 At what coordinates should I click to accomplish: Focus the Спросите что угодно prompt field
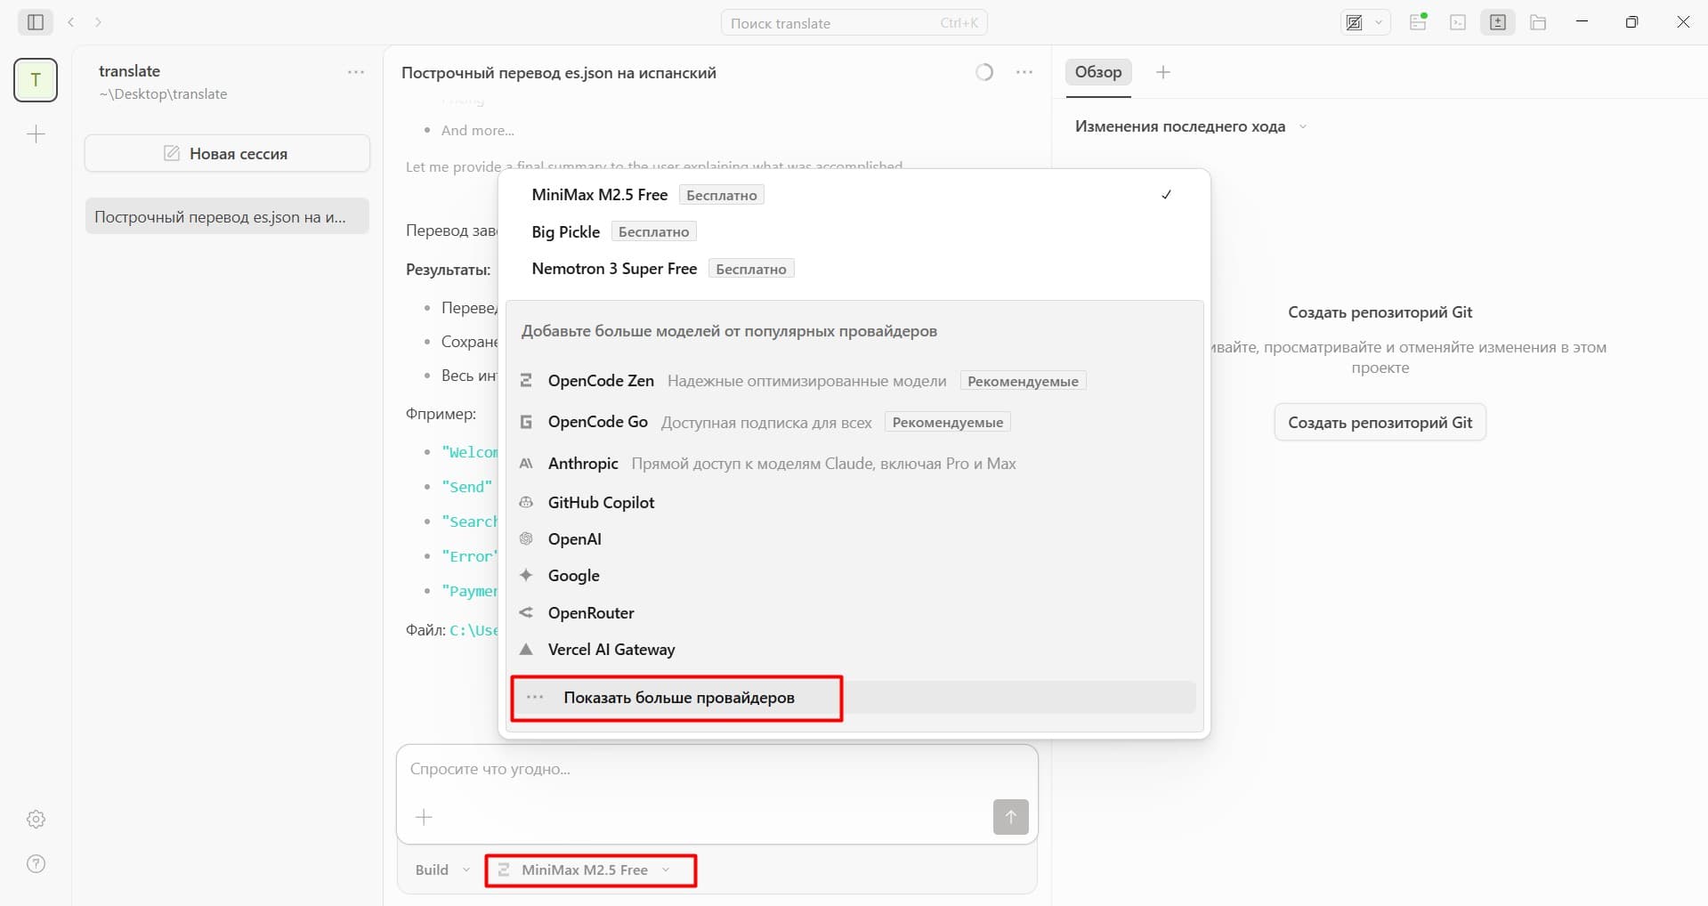tap(716, 769)
